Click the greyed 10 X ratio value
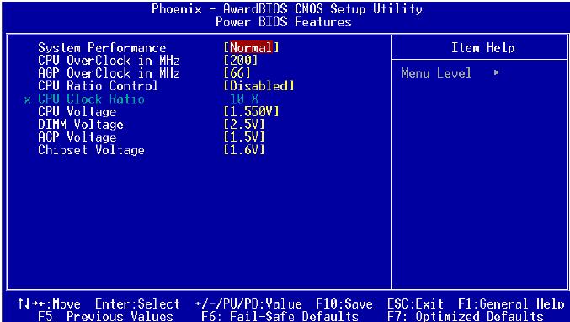 pos(244,99)
